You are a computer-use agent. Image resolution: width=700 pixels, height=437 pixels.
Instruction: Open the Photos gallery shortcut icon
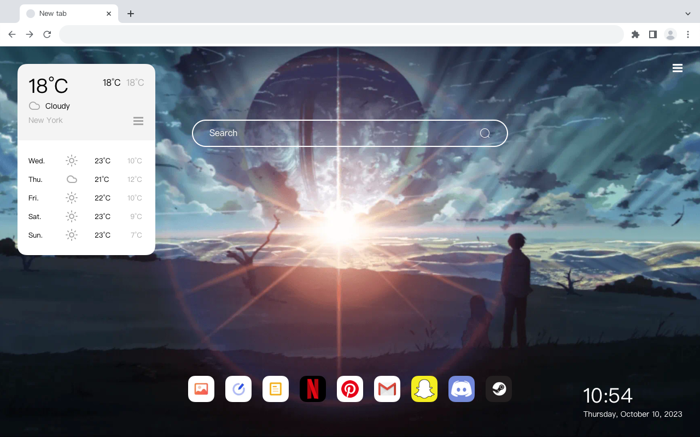[201, 389]
